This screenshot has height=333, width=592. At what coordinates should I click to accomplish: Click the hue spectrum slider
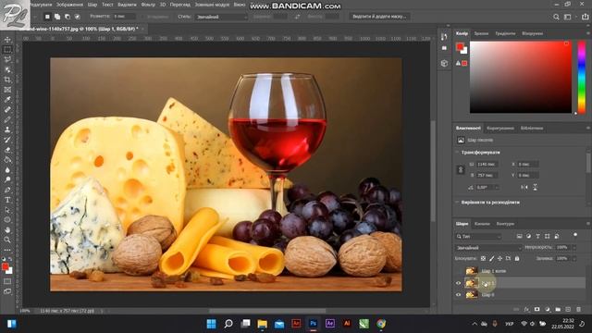[x=582, y=78]
